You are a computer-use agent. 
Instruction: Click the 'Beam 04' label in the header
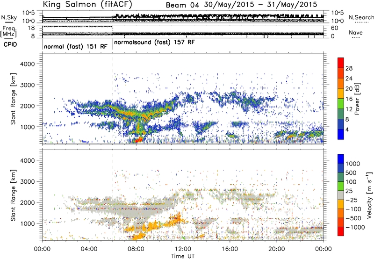pos(182,5)
